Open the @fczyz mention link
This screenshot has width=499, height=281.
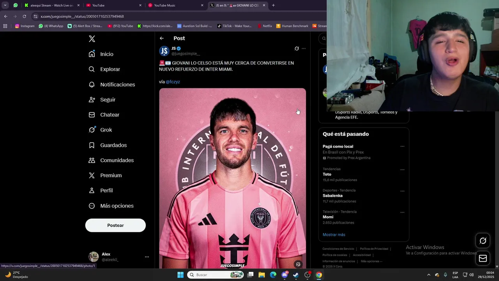(x=173, y=82)
